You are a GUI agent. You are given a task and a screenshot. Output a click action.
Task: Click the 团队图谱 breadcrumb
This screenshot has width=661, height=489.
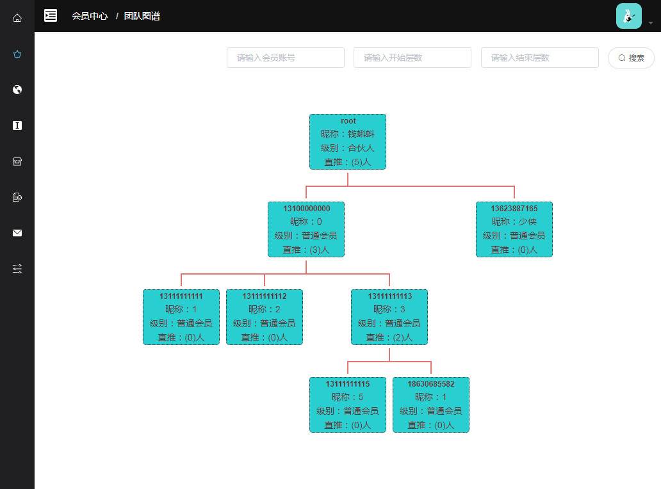tap(142, 16)
